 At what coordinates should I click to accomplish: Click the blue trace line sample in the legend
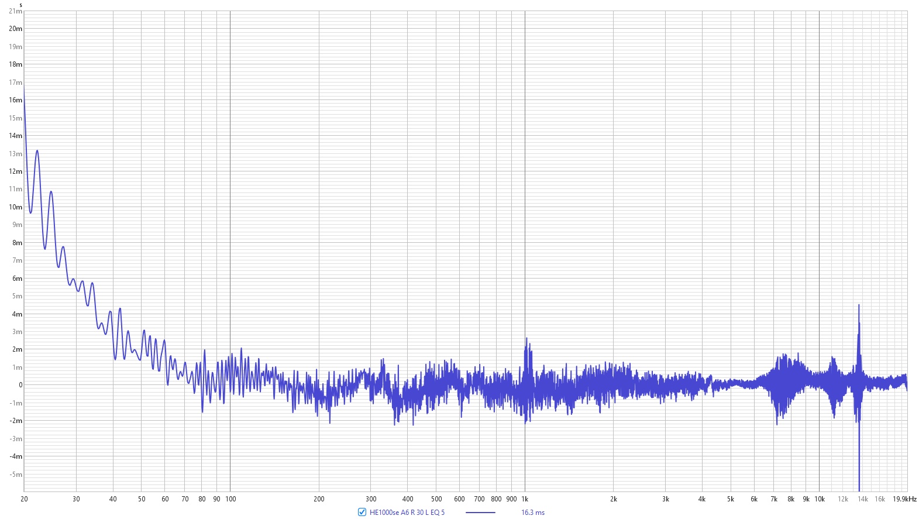tap(480, 513)
